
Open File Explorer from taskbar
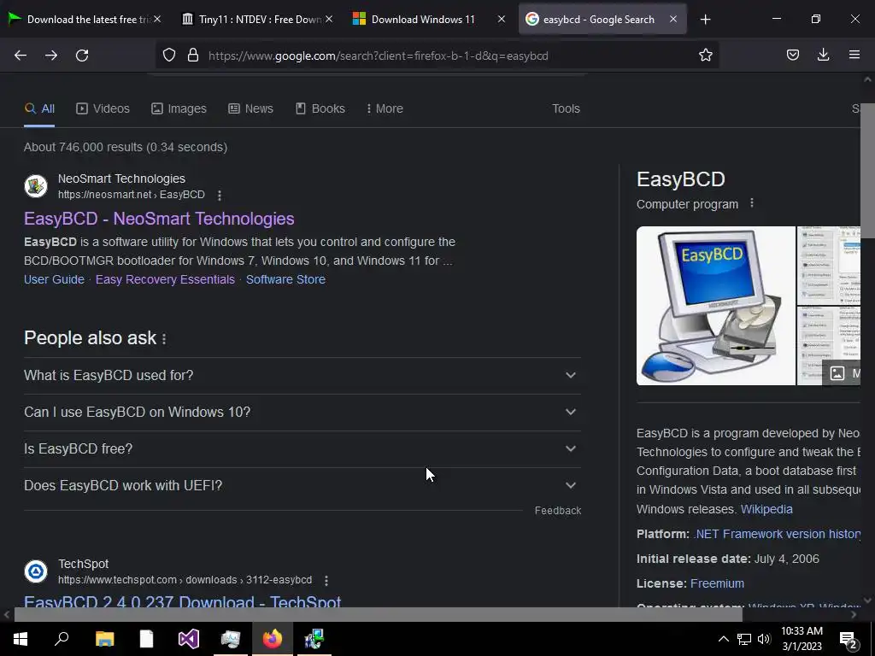[x=104, y=639]
